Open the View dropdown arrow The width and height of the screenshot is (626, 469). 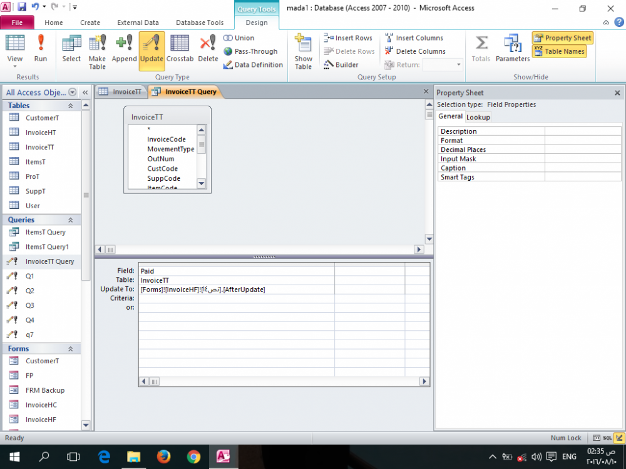(15, 67)
